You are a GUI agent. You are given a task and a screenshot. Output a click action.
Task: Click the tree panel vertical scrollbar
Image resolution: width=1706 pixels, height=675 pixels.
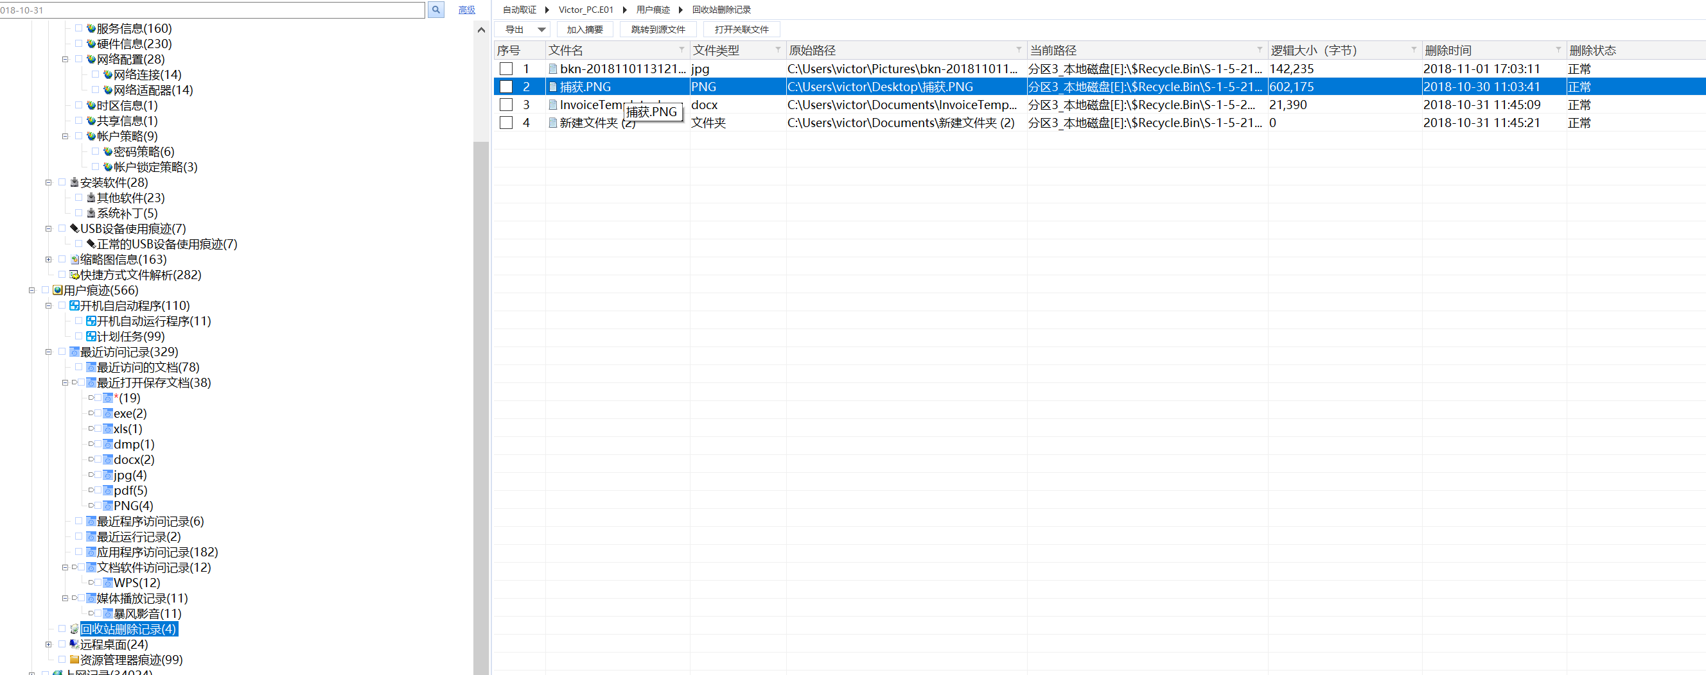481,397
